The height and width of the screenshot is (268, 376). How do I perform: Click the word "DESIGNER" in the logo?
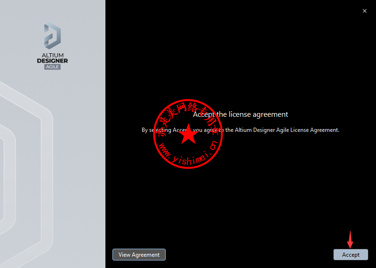tap(52, 61)
